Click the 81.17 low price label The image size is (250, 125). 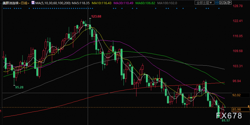[x=226, y=121]
